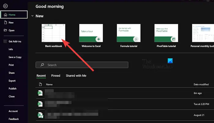The image size is (214, 123).
Task: Open the Export menu item
Action: (12, 81)
